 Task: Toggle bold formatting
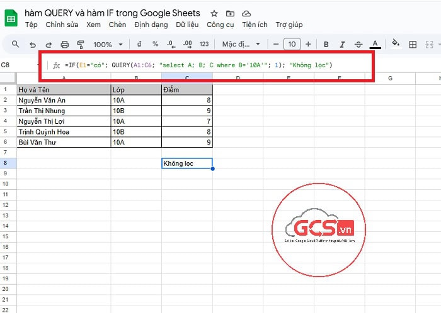pyautogui.click(x=326, y=45)
